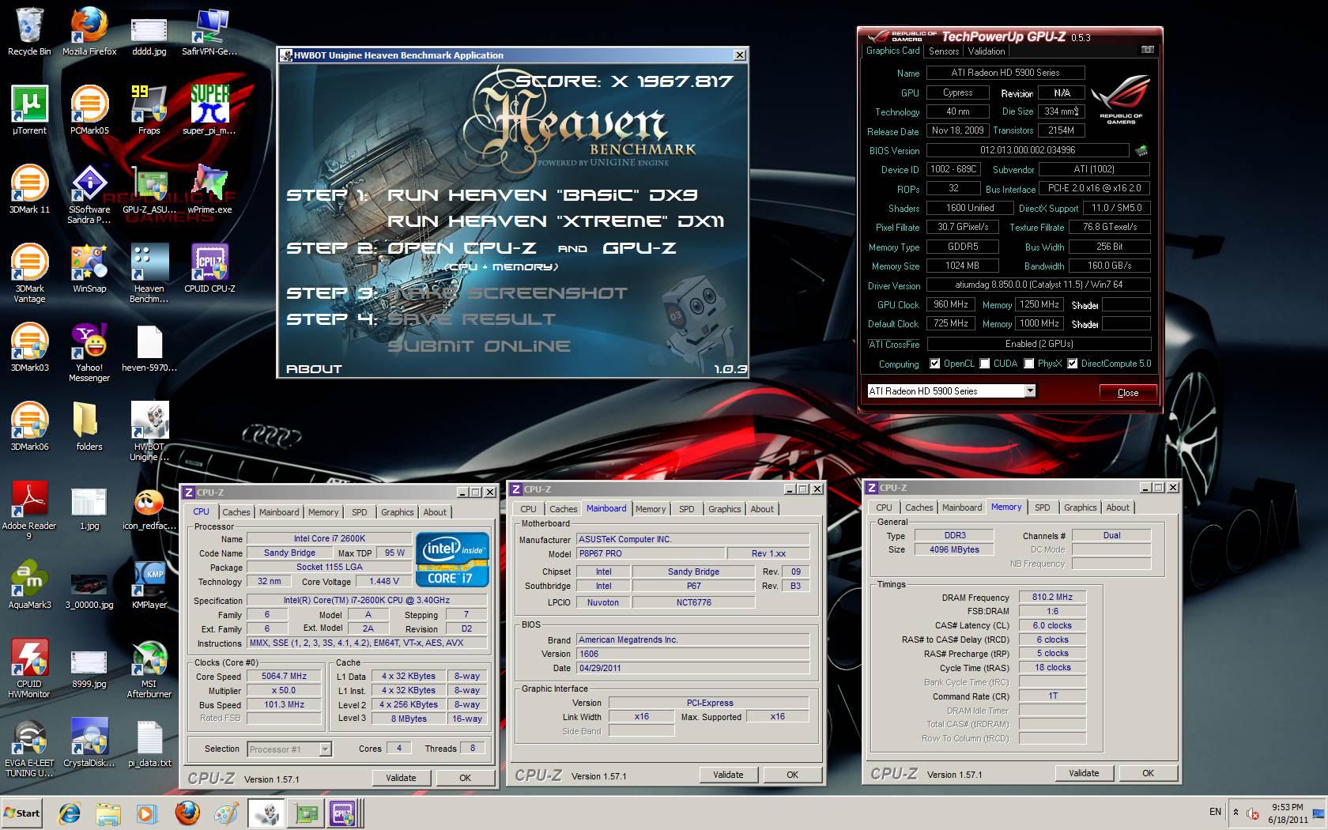Open the 3DMark Vantage shortcut
The height and width of the screenshot is (830, 1328).
coord(29,274)
